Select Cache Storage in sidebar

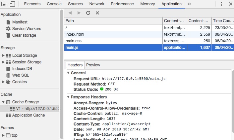coord(23,102)
